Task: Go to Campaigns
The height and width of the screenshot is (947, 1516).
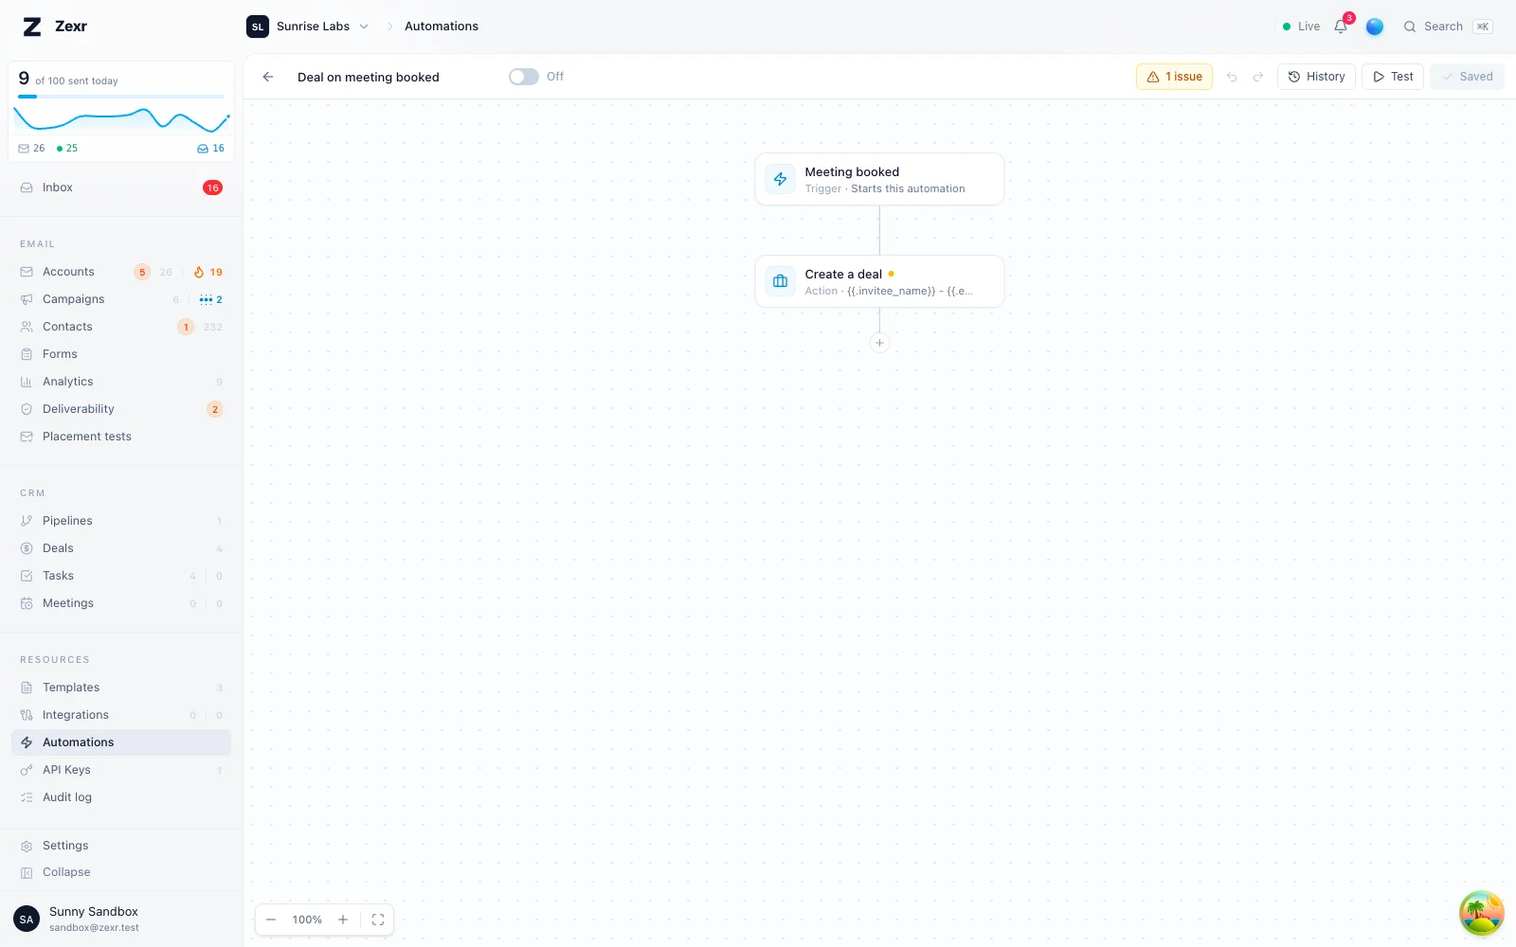Action: click(121, 299)
